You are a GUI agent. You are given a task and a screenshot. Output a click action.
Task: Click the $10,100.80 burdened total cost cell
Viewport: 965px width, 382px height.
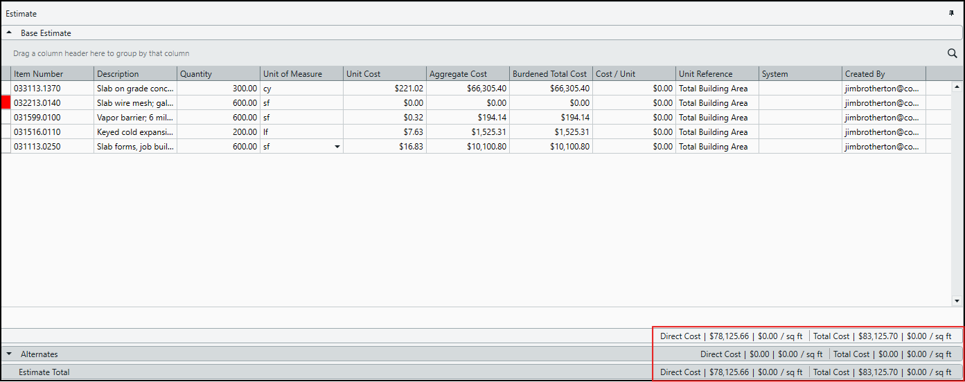tap(551, 147)
